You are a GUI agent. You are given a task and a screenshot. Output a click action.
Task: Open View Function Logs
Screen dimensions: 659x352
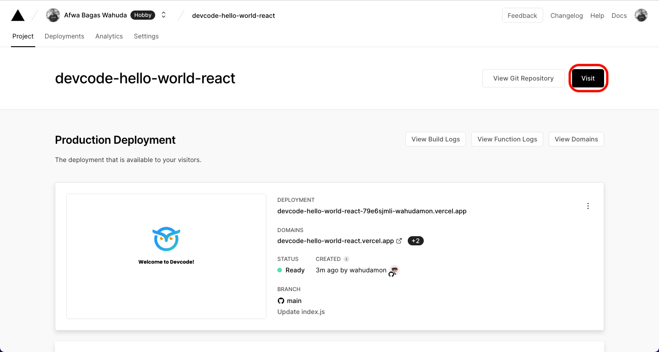(507, 139)
